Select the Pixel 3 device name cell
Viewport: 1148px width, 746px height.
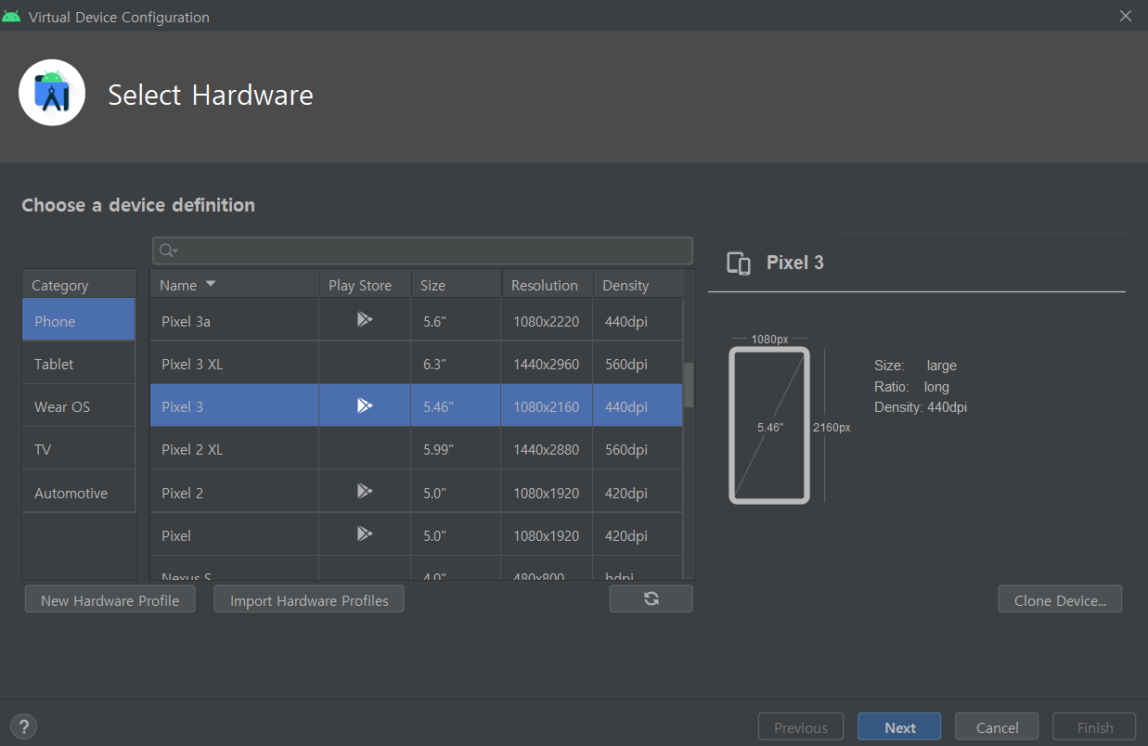click(235, 406)
